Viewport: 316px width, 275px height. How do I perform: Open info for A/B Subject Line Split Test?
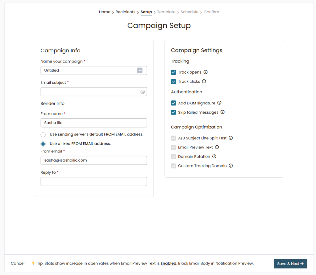pos(231,138)
